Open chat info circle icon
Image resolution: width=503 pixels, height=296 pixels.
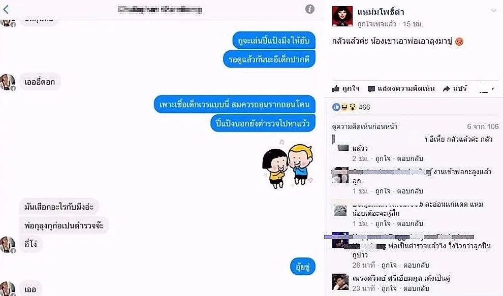click(309, 9)
